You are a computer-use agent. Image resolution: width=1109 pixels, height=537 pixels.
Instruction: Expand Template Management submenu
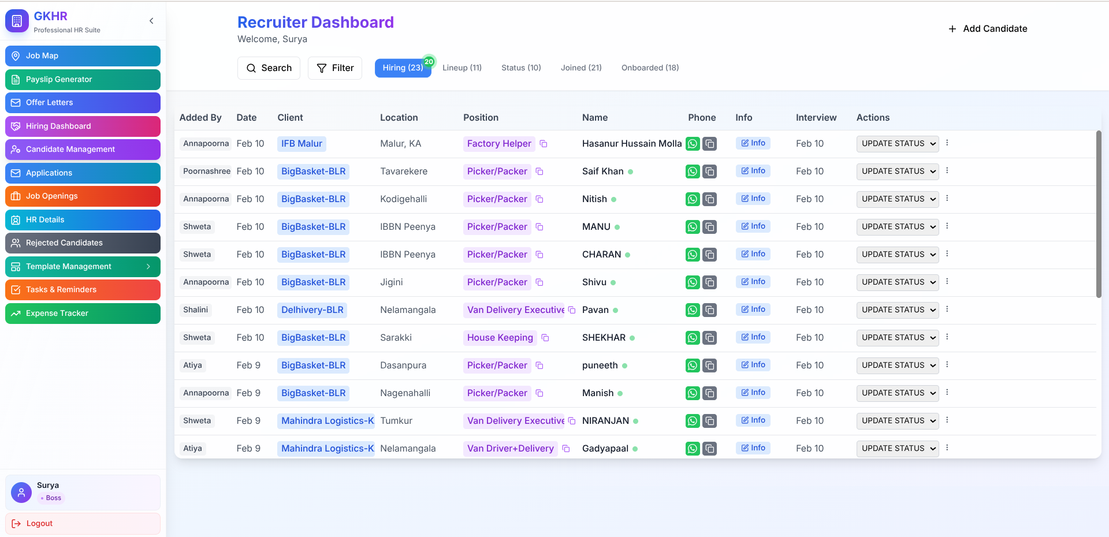(148, 266)
